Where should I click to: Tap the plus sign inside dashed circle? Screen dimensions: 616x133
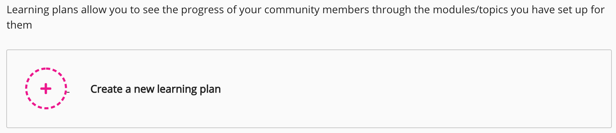(46, 89)
